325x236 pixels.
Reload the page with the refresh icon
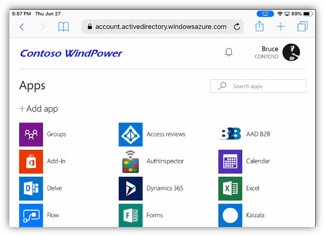237,27
